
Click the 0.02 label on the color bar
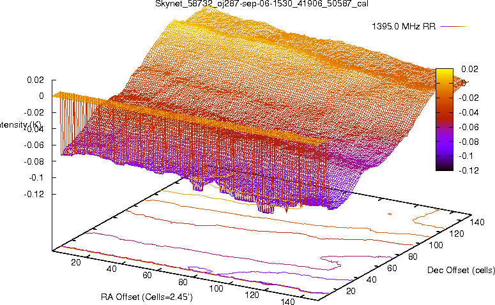[469, 69]
